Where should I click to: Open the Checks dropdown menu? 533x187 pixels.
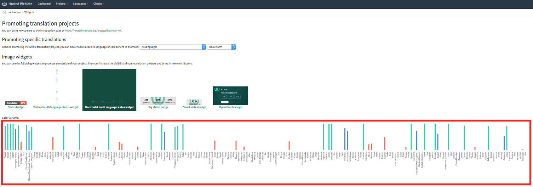point(98,4)
